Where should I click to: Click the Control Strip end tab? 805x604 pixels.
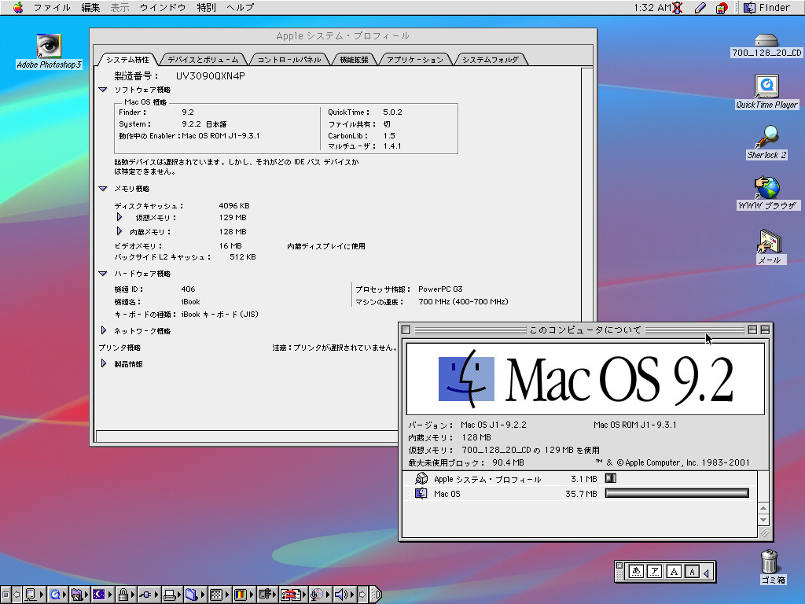[x=375, y=595]
